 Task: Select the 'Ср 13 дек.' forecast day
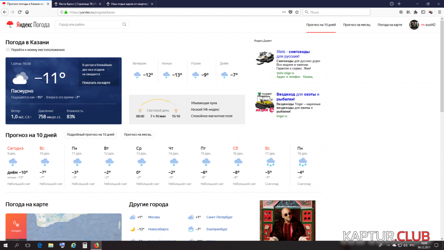(x=147, y=167)
